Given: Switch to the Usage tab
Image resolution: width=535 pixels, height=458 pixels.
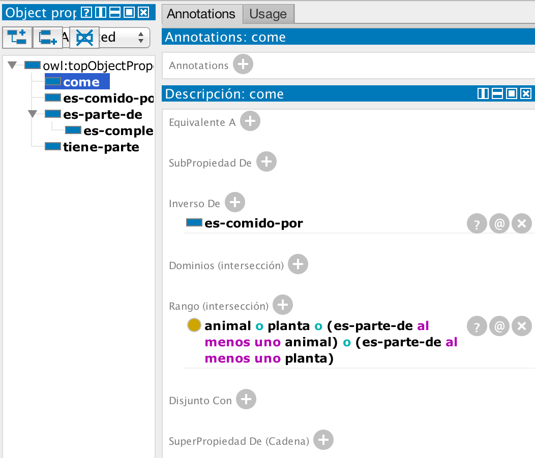Looking at the screenshot, I should point(268,14).
